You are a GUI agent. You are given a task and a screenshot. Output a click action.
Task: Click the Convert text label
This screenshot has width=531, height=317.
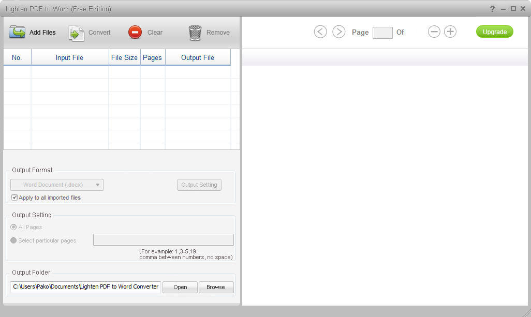pos(99,33)
